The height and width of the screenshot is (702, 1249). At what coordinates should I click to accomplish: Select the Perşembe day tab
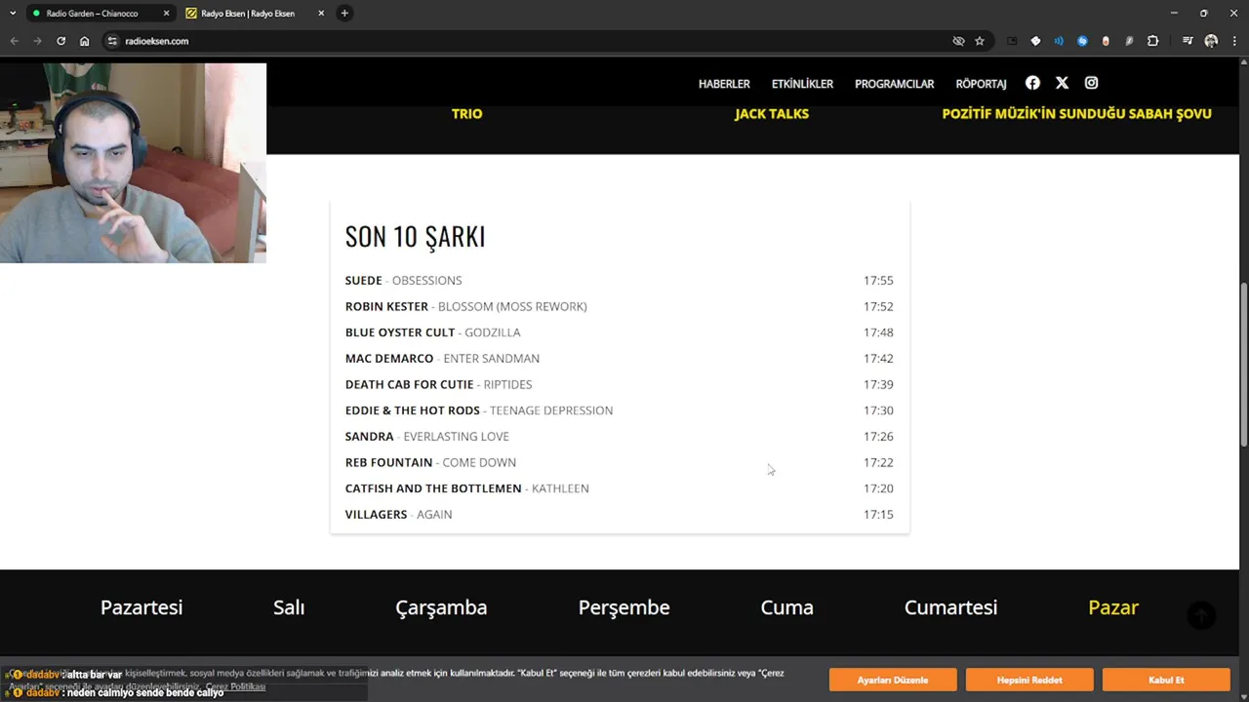(624, 607)
